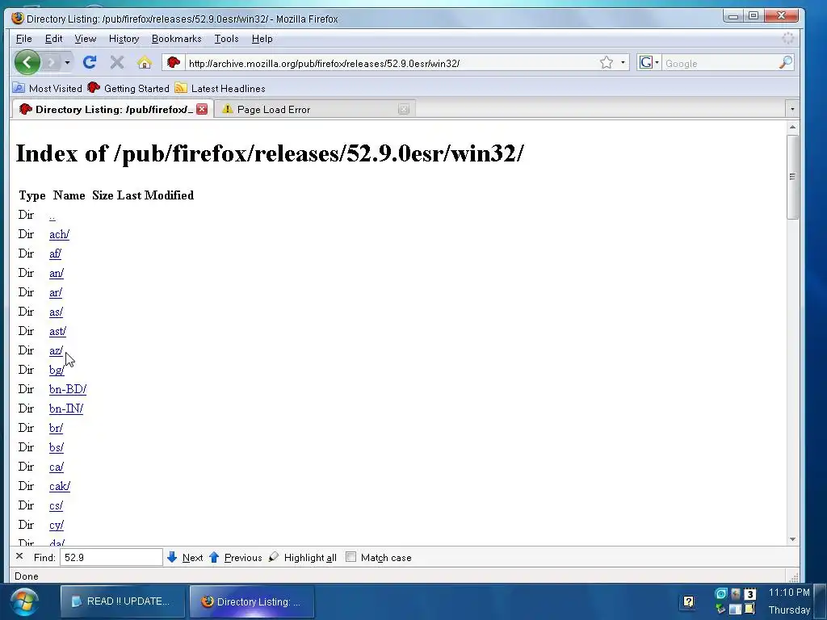Open the View menu
The width and height of the screenshot is (827, 620).
point(85,39)
